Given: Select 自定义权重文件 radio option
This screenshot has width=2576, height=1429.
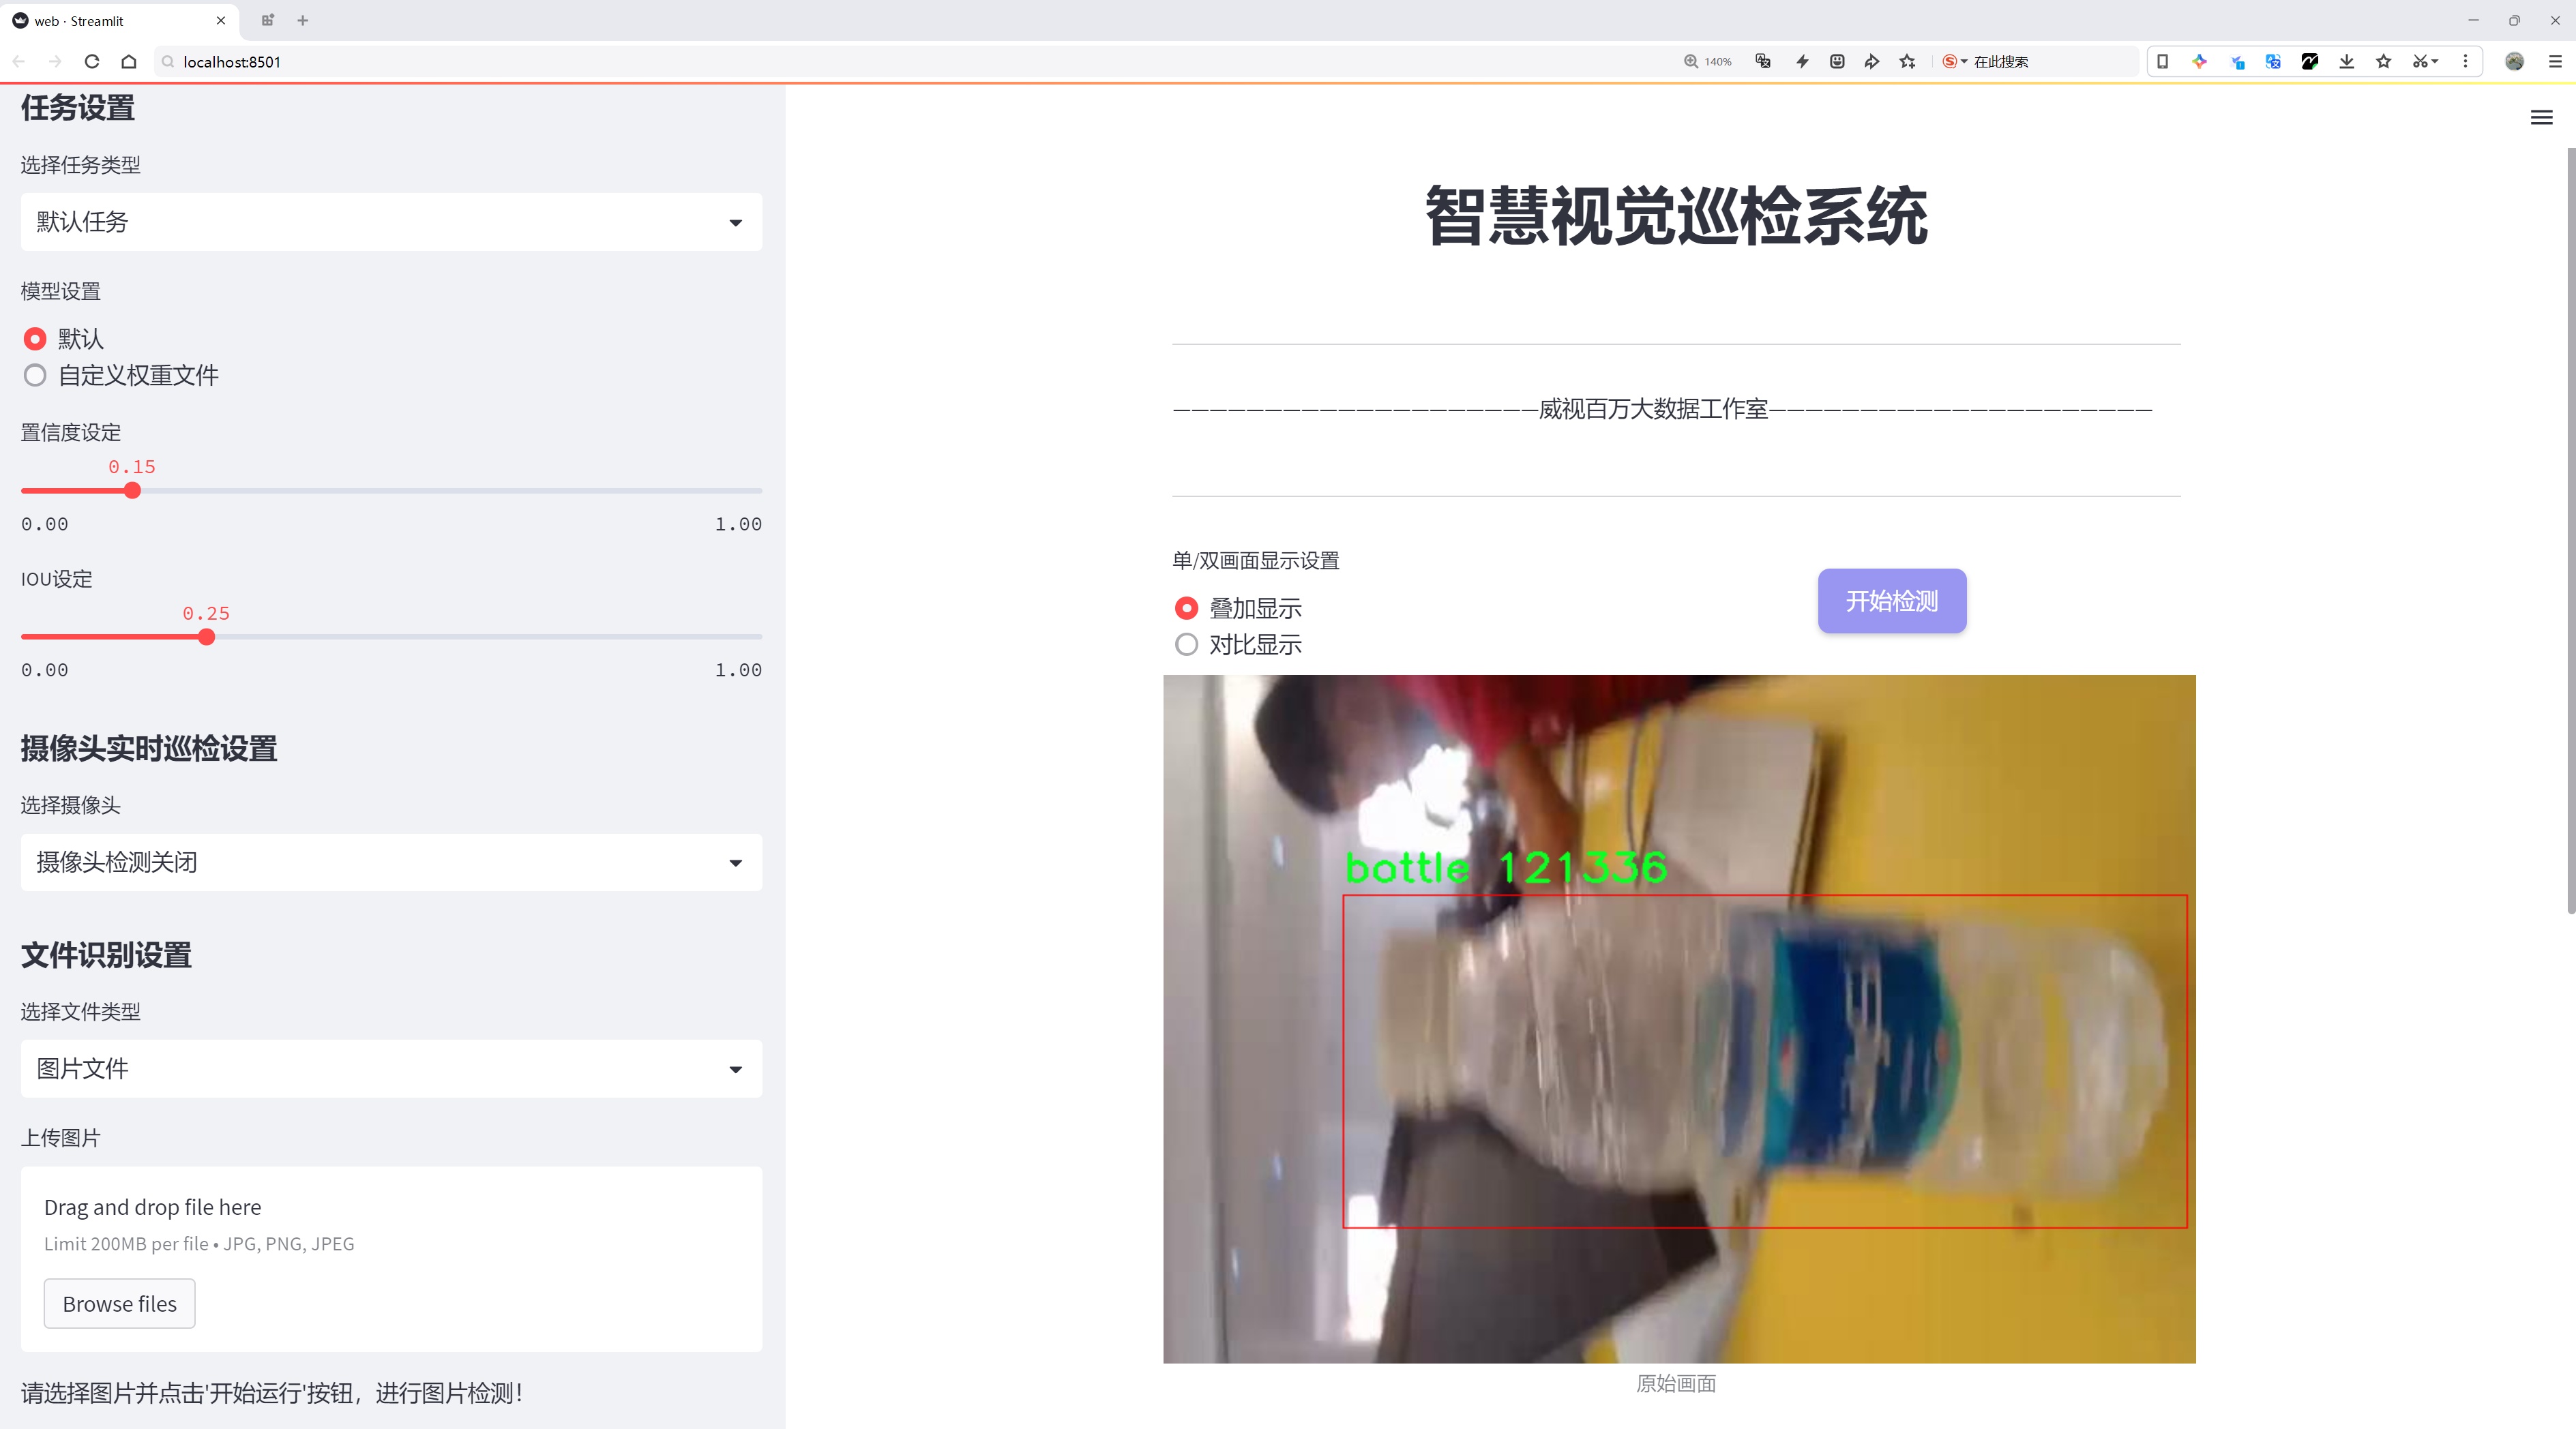Looking at the screenshot, I should point(35,376).
